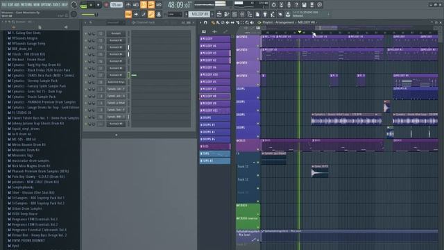Viewport: 444px width, 250px height.
Task: Open the Line snap selector dropdown
Action: pos(175,14)
